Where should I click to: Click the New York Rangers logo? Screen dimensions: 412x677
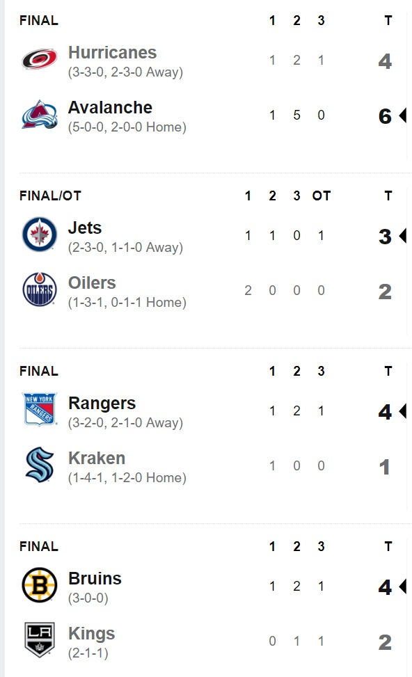pyautogui.click(x=39, y=409)
